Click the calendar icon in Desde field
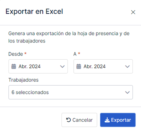 (x=14, y=66)
